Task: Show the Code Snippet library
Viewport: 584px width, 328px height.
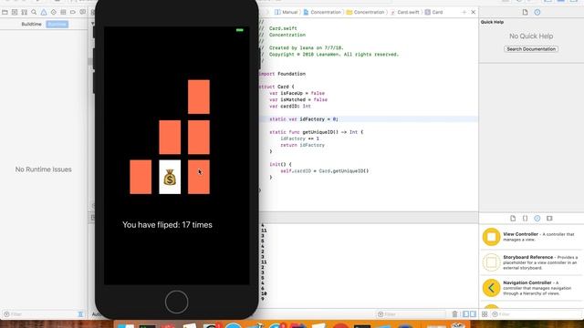Action: tap(526, 219)
